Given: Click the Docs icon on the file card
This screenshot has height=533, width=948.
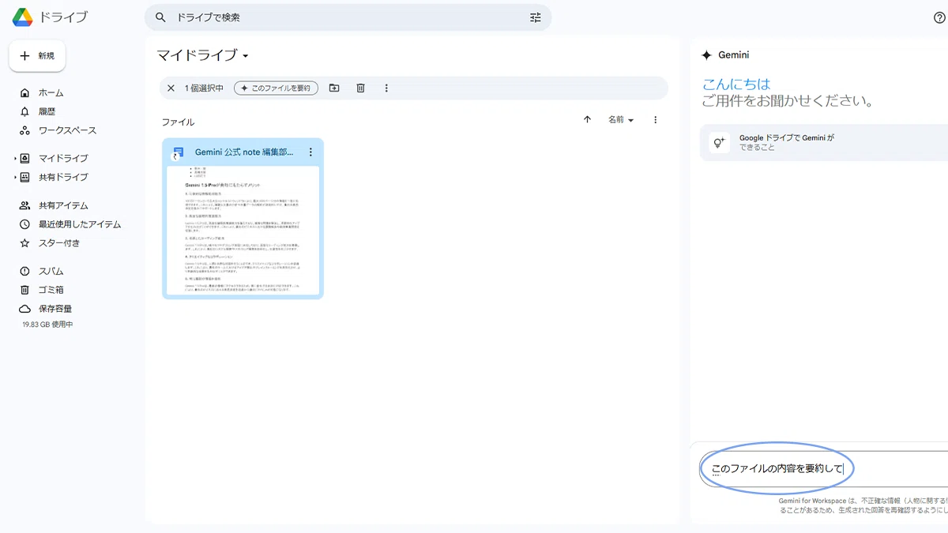Looking at the screenshot, I should click(178, 152).
